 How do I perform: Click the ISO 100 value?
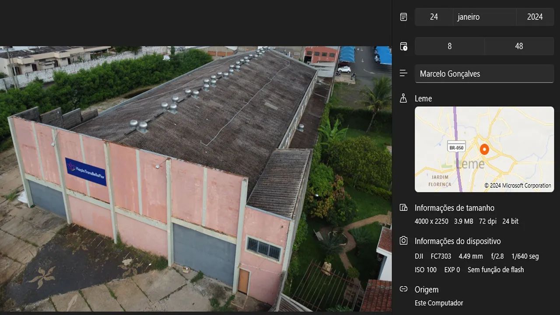(426, 270)
